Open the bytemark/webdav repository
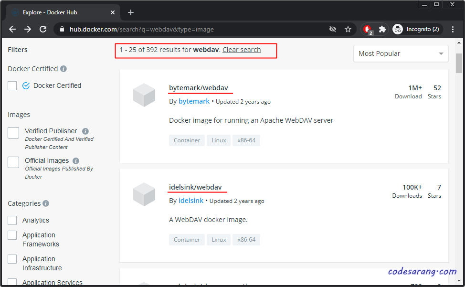Viewport: 465px width, 287px height. tap(199, 88)
